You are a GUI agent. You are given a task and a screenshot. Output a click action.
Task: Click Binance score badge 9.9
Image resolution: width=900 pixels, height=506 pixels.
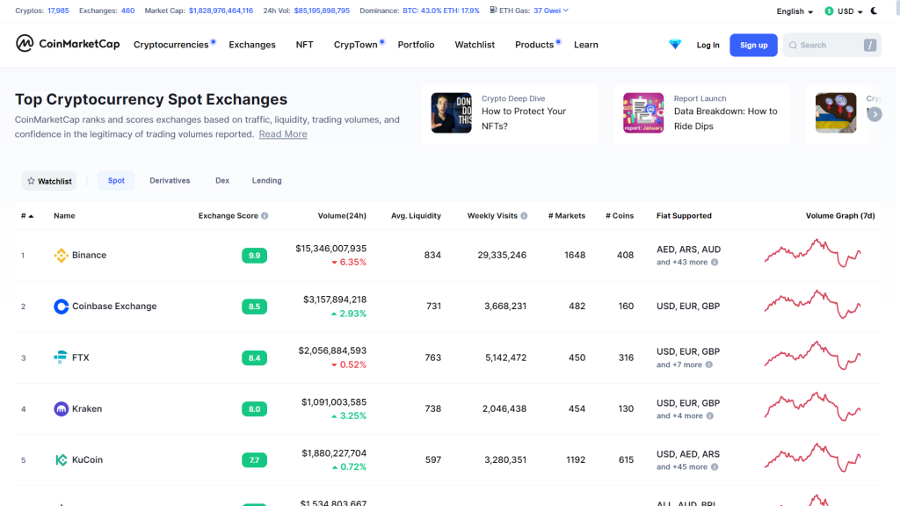254,256
